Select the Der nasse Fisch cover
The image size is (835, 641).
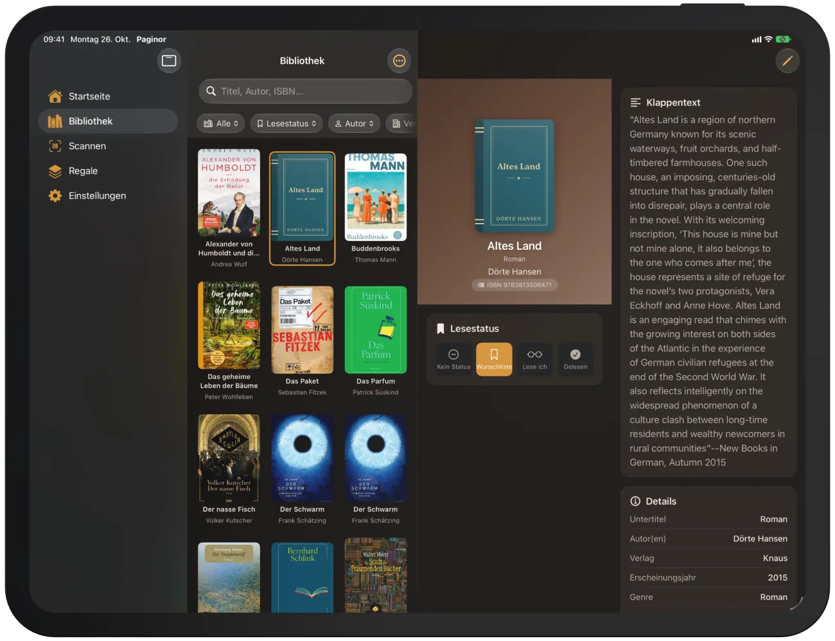229,458
